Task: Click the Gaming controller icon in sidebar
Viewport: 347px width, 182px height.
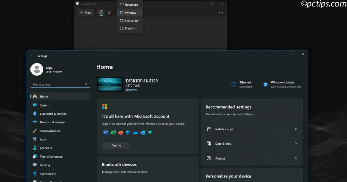Action: point(35,165)
